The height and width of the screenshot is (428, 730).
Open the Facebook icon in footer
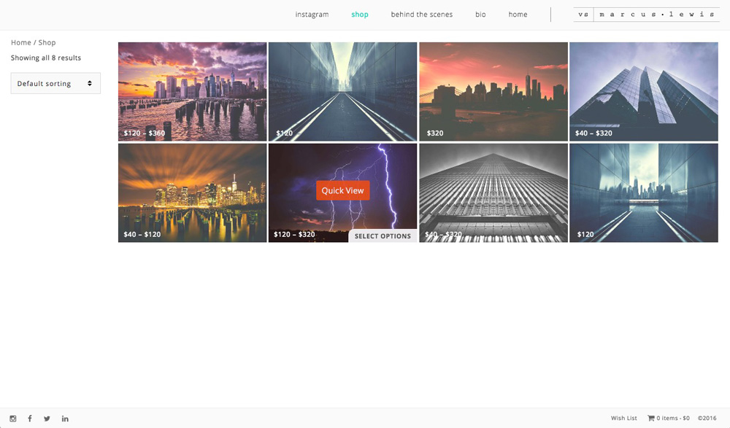30,419
